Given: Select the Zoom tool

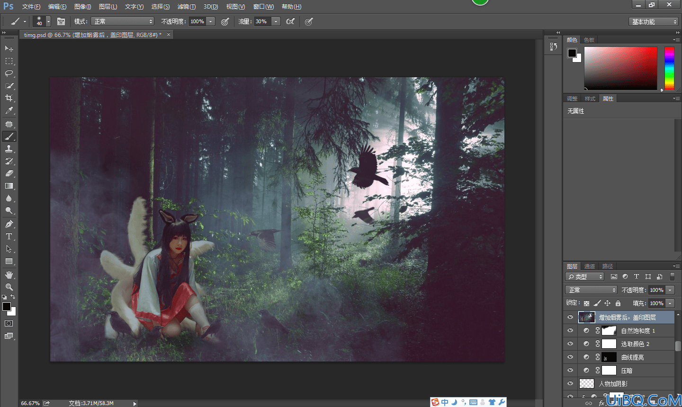Looking at the screenshot, I should [x=9, y=287].
